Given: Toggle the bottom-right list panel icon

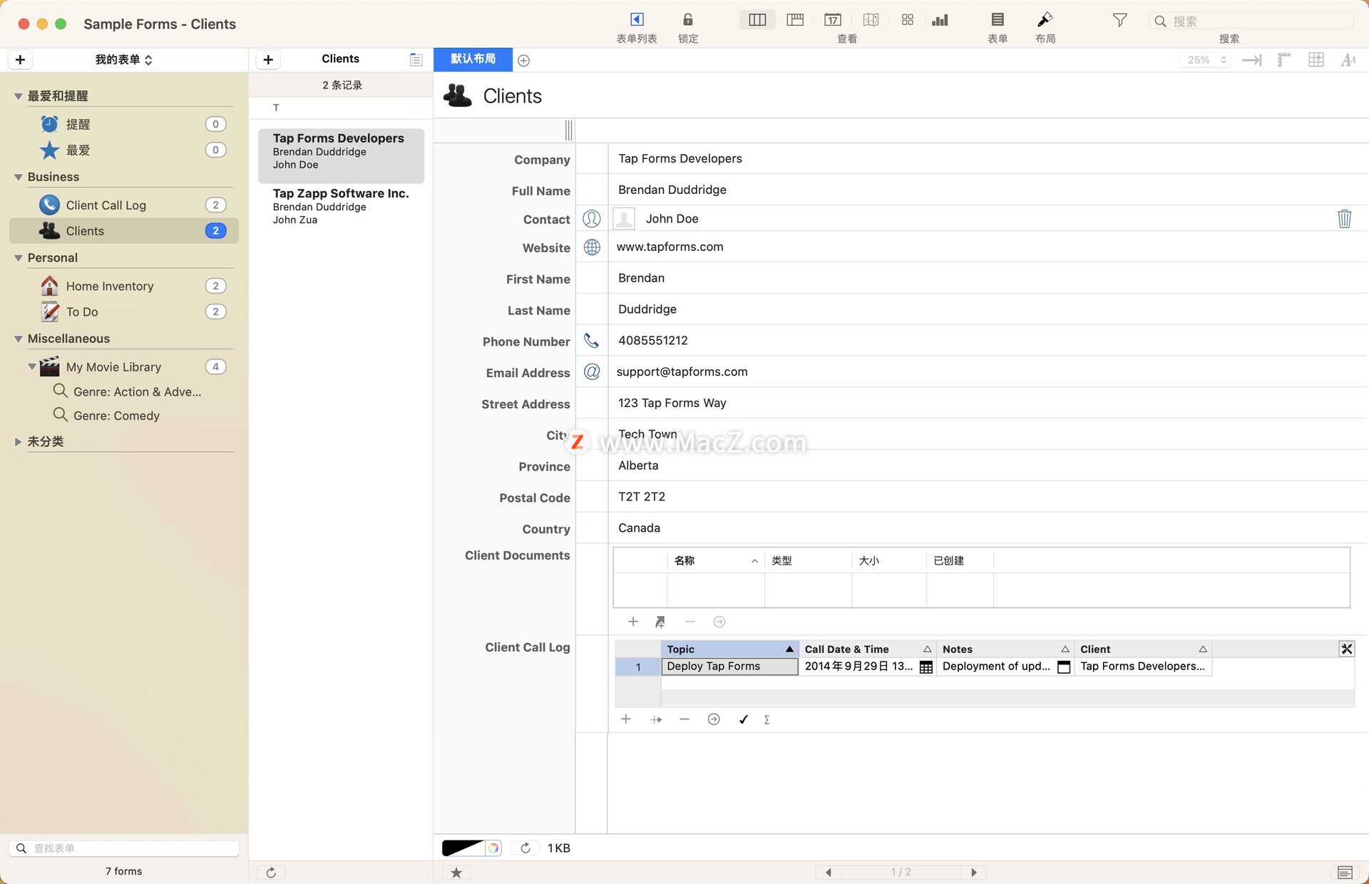Looking at the screenshot, I should coord(1345,873).
